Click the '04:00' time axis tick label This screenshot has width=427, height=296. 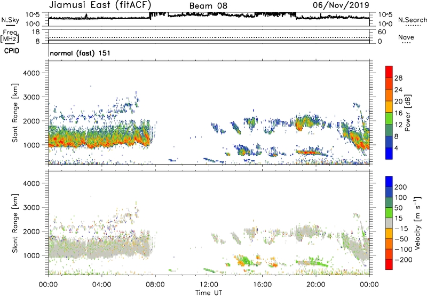coord(102,285)
